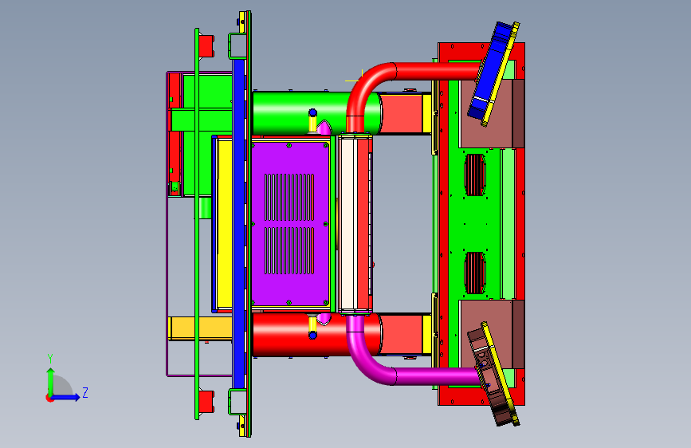This screenshot has height=448, width=691.
Task: Click the Z label on the triad
Action: (85, 392)
